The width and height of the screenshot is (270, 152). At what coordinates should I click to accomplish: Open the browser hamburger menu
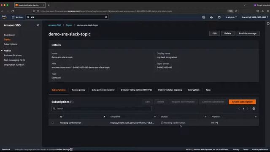268,11
